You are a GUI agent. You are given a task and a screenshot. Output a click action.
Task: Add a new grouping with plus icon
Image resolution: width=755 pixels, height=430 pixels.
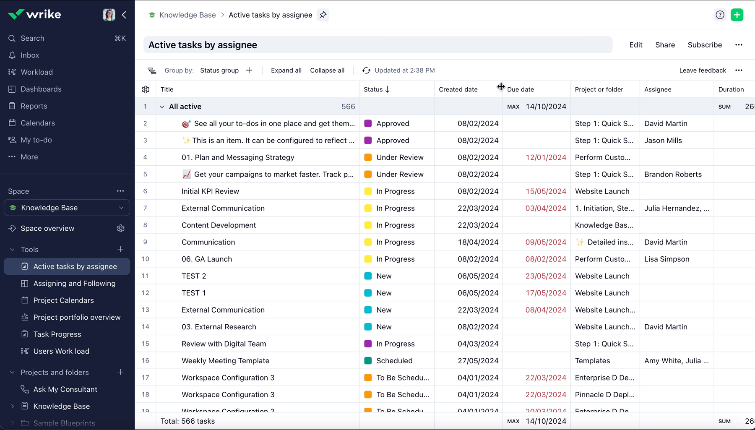pos(249,70)
